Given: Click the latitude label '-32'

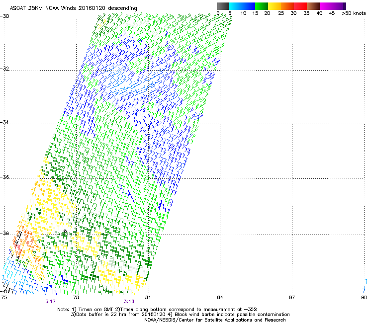Looking at the screenshot, I should [4, 69].
